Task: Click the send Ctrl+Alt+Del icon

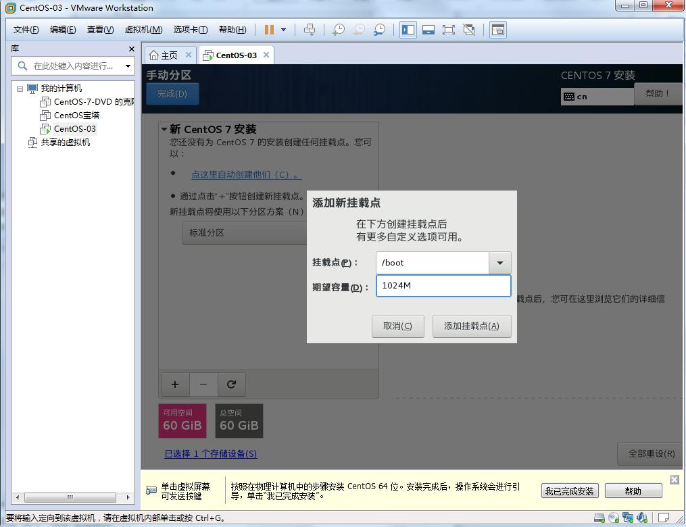Action: tap(310, 30)
